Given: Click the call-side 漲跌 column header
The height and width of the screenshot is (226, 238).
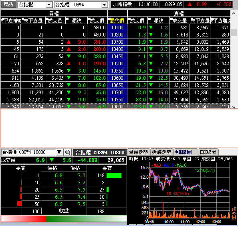Looking at the screenshot, I should tap(76, 20).
